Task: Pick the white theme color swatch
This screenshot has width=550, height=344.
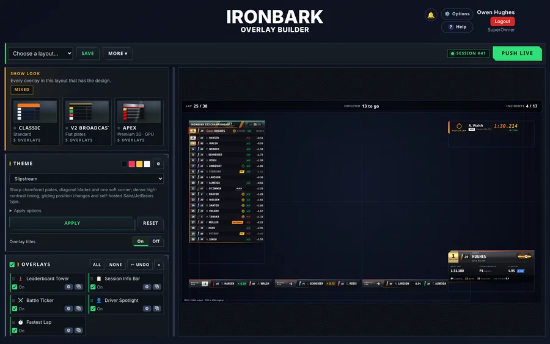Action: point(147,164)
